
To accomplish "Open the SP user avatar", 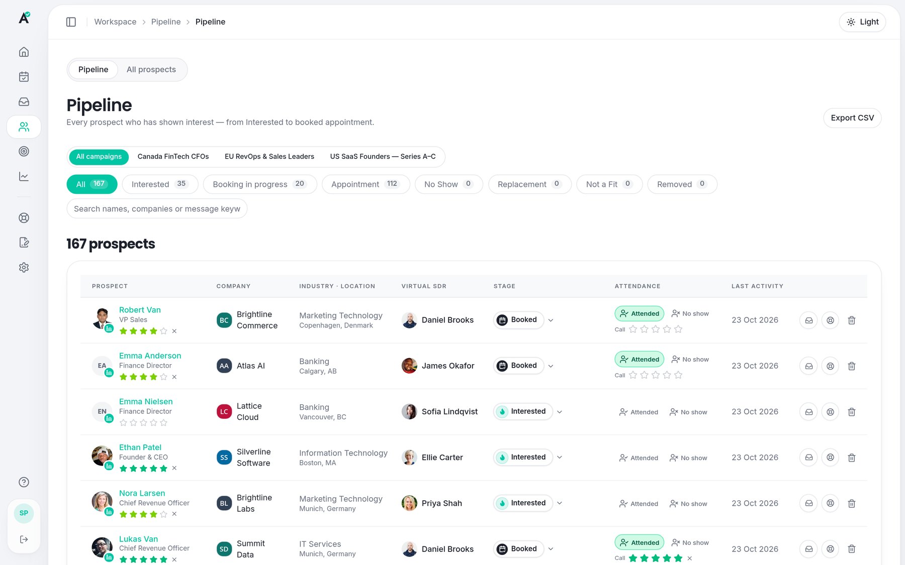I will (x=24, y=513).
